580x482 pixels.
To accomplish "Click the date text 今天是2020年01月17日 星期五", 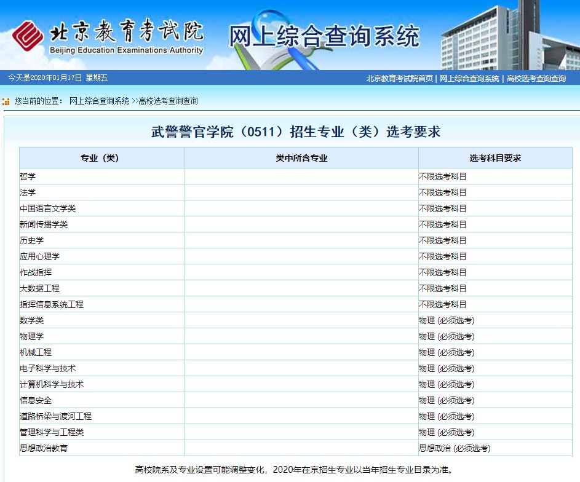I will 58,77.
